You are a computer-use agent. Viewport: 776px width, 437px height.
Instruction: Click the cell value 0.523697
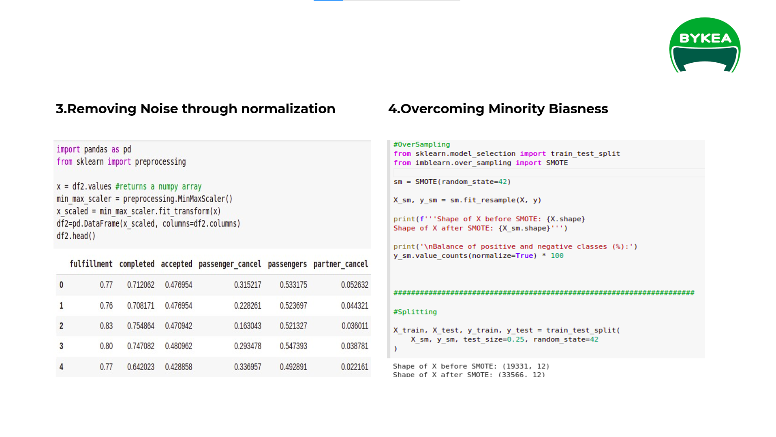pyautogui.click(x=293, y=305)
